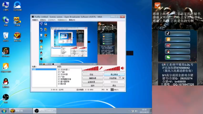Select the 视频捕捉设备 source row label
Screen dimensions: 203x114
(66, 79)
